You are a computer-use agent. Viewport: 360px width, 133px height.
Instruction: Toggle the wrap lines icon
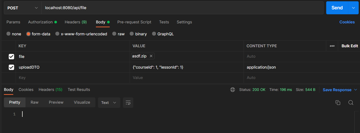tap(128, 103)
